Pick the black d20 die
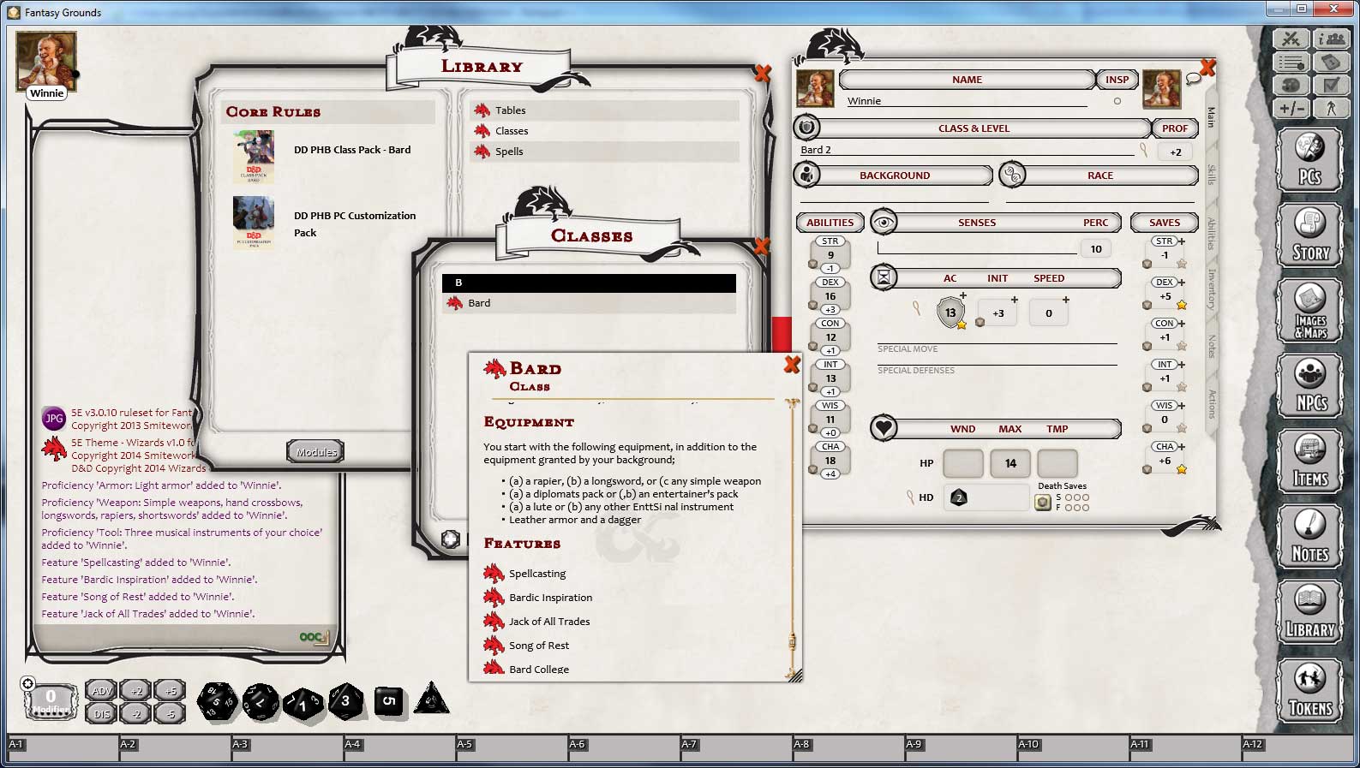1360x768 pixels. (x=217, y=701)
